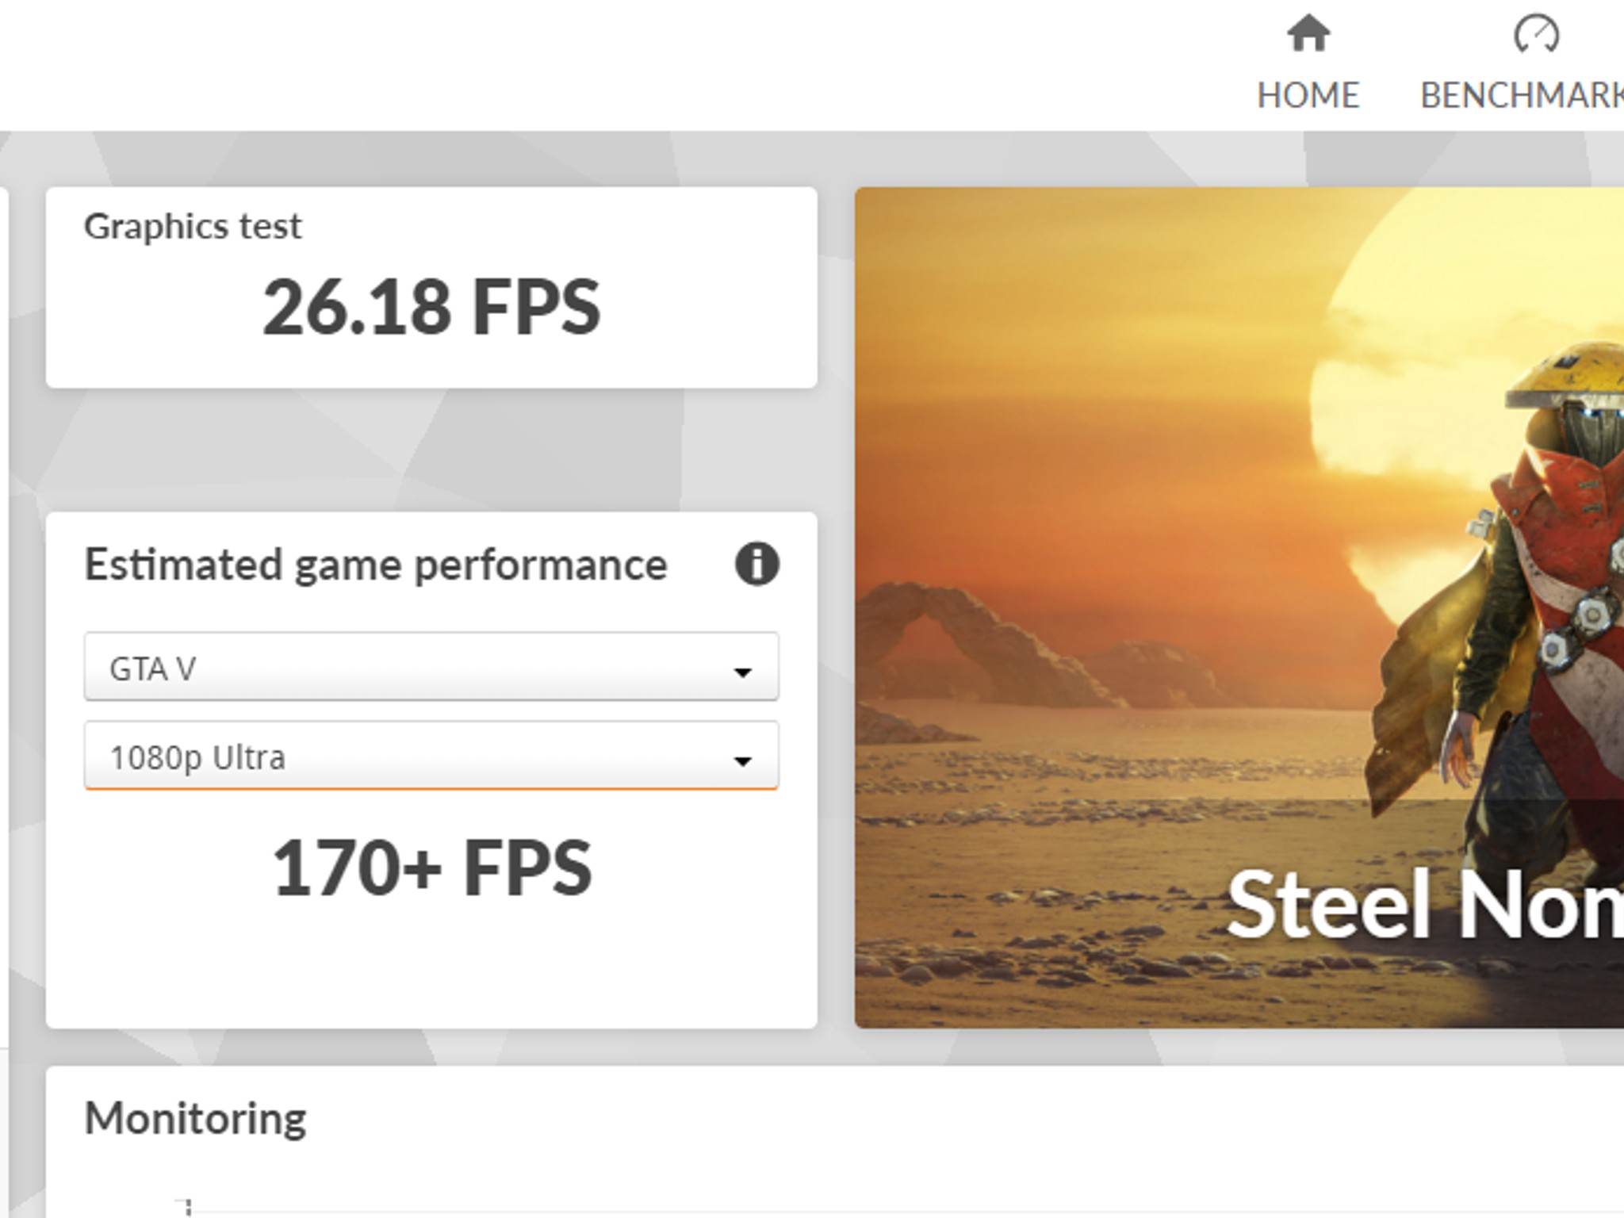1624x1218 pixels.
Task: Click the Steel Nomad title text
Action: [1424, 904]
